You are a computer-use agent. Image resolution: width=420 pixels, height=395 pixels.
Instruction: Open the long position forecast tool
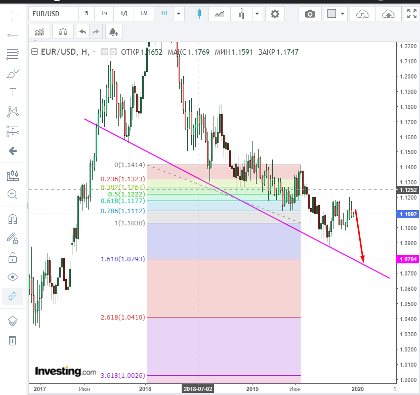[13, 175]
